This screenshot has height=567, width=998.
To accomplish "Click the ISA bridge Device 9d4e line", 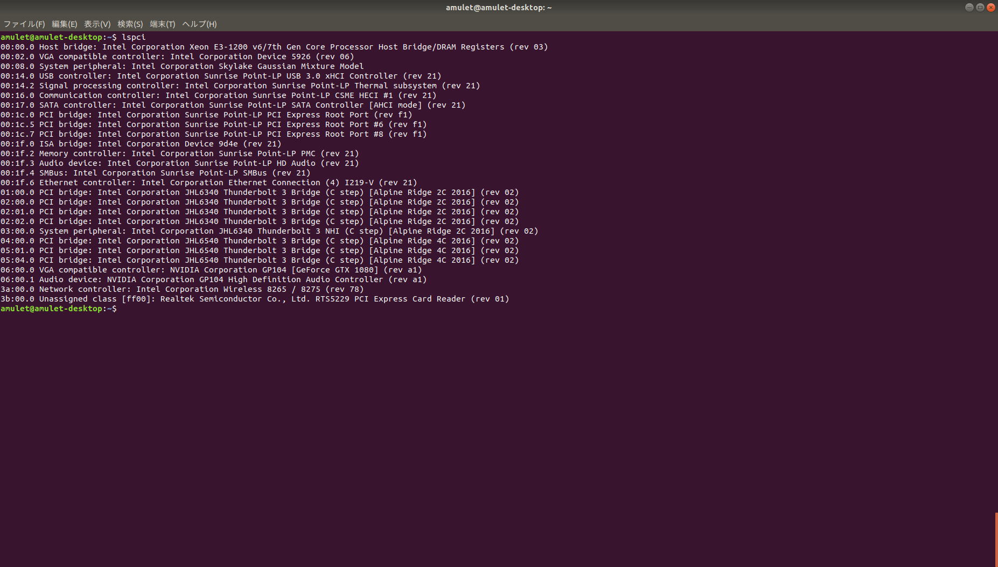I will [x=141, y=144].
